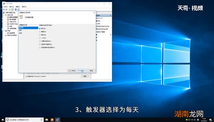The height and width of the screenshot is (122, 214).
Task: Click the microphone icon in taskbar search
Action: coord(41,120)
